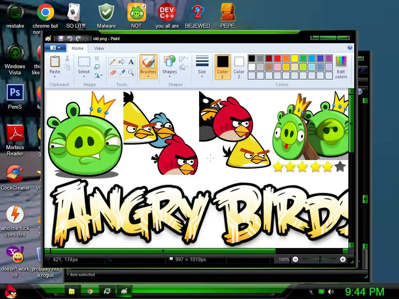Select Color 2 background button
Viewport: 399px width, 299px height.
click(239, 67)
